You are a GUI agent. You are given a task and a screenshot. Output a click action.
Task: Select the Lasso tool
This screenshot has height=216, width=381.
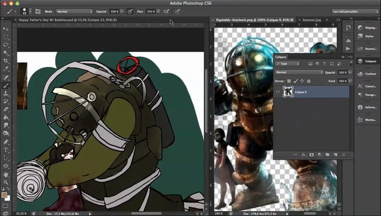pos(6,45)
